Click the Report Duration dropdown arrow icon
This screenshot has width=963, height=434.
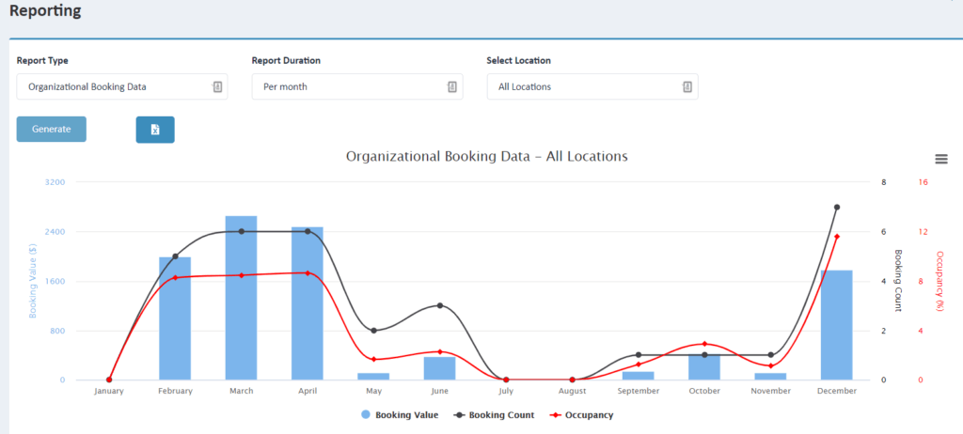click(452, 86)
